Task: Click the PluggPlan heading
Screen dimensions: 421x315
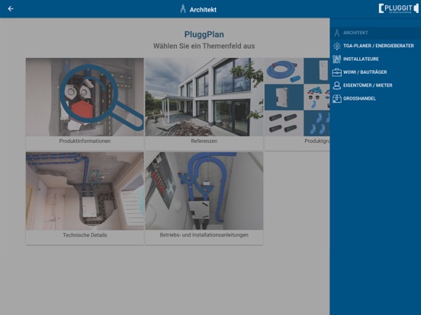Action: click(204, 34)
